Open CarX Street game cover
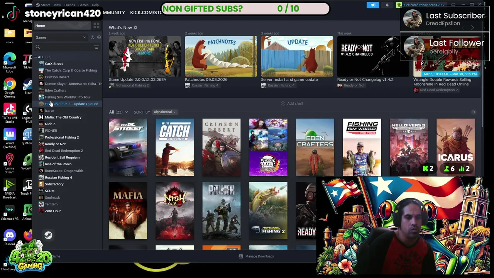Viewport: 494px width, 278px height. coord(128,147)
